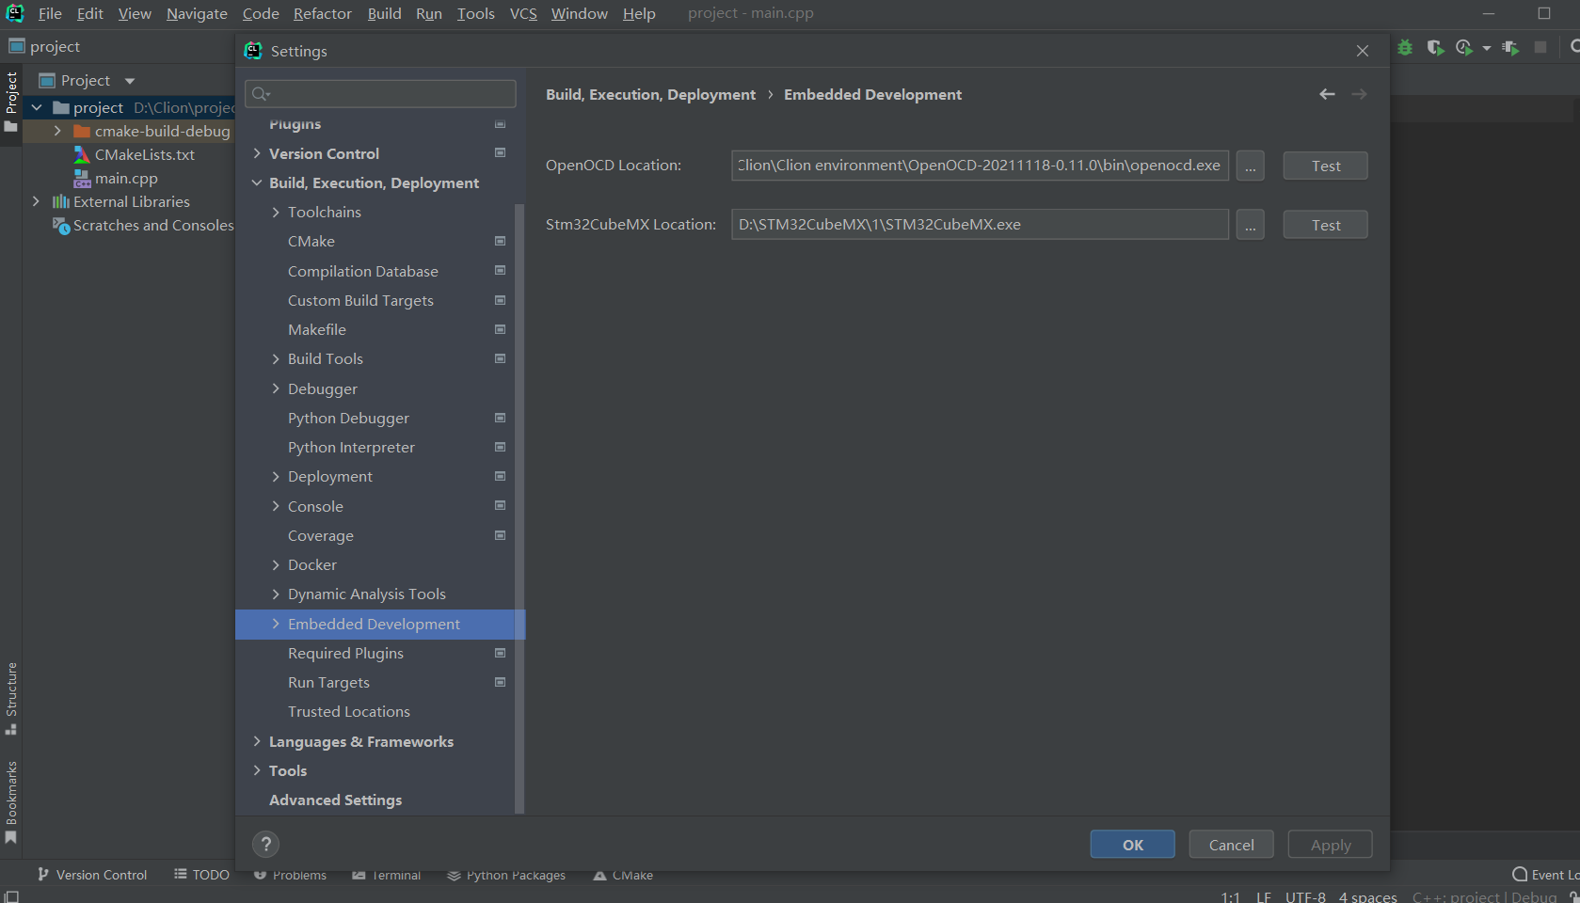
Task: Open the CMake tool window tab
Action: click(623, 875)
